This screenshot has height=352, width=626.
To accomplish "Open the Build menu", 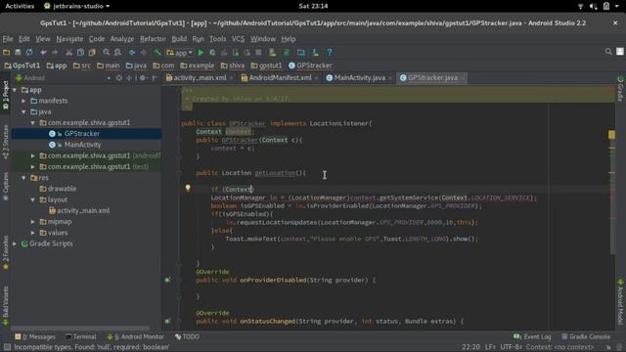I will point(179,39).
